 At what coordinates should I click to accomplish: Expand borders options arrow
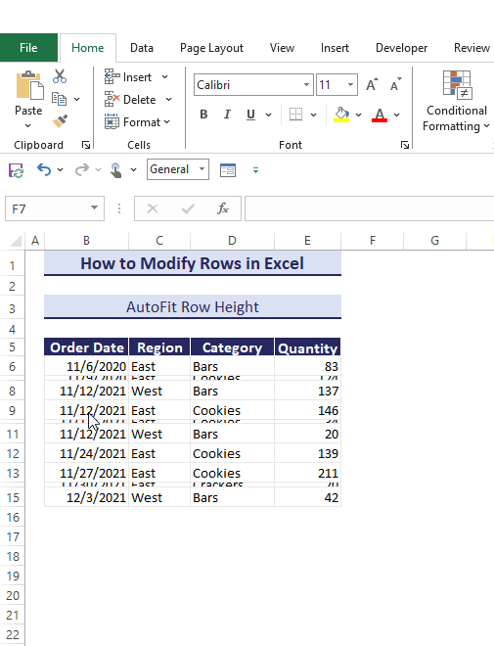(x=313, y=115)
